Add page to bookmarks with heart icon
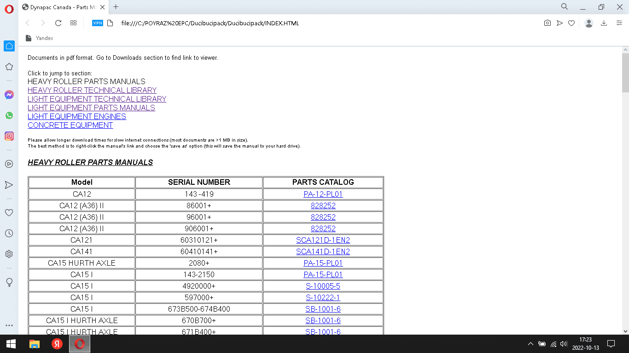 pos(571,23)
